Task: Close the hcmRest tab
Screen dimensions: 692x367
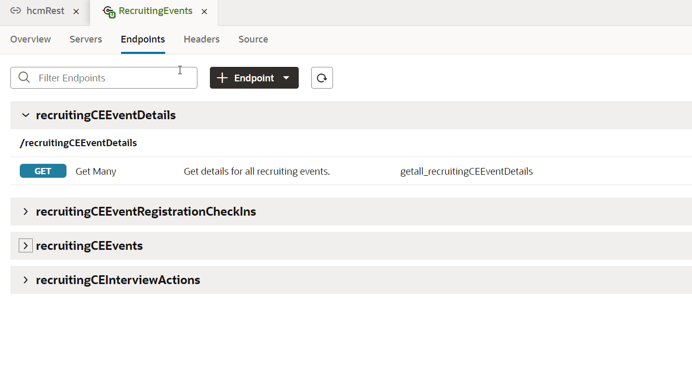Action: pyautogui.click(x=76, y=11)
